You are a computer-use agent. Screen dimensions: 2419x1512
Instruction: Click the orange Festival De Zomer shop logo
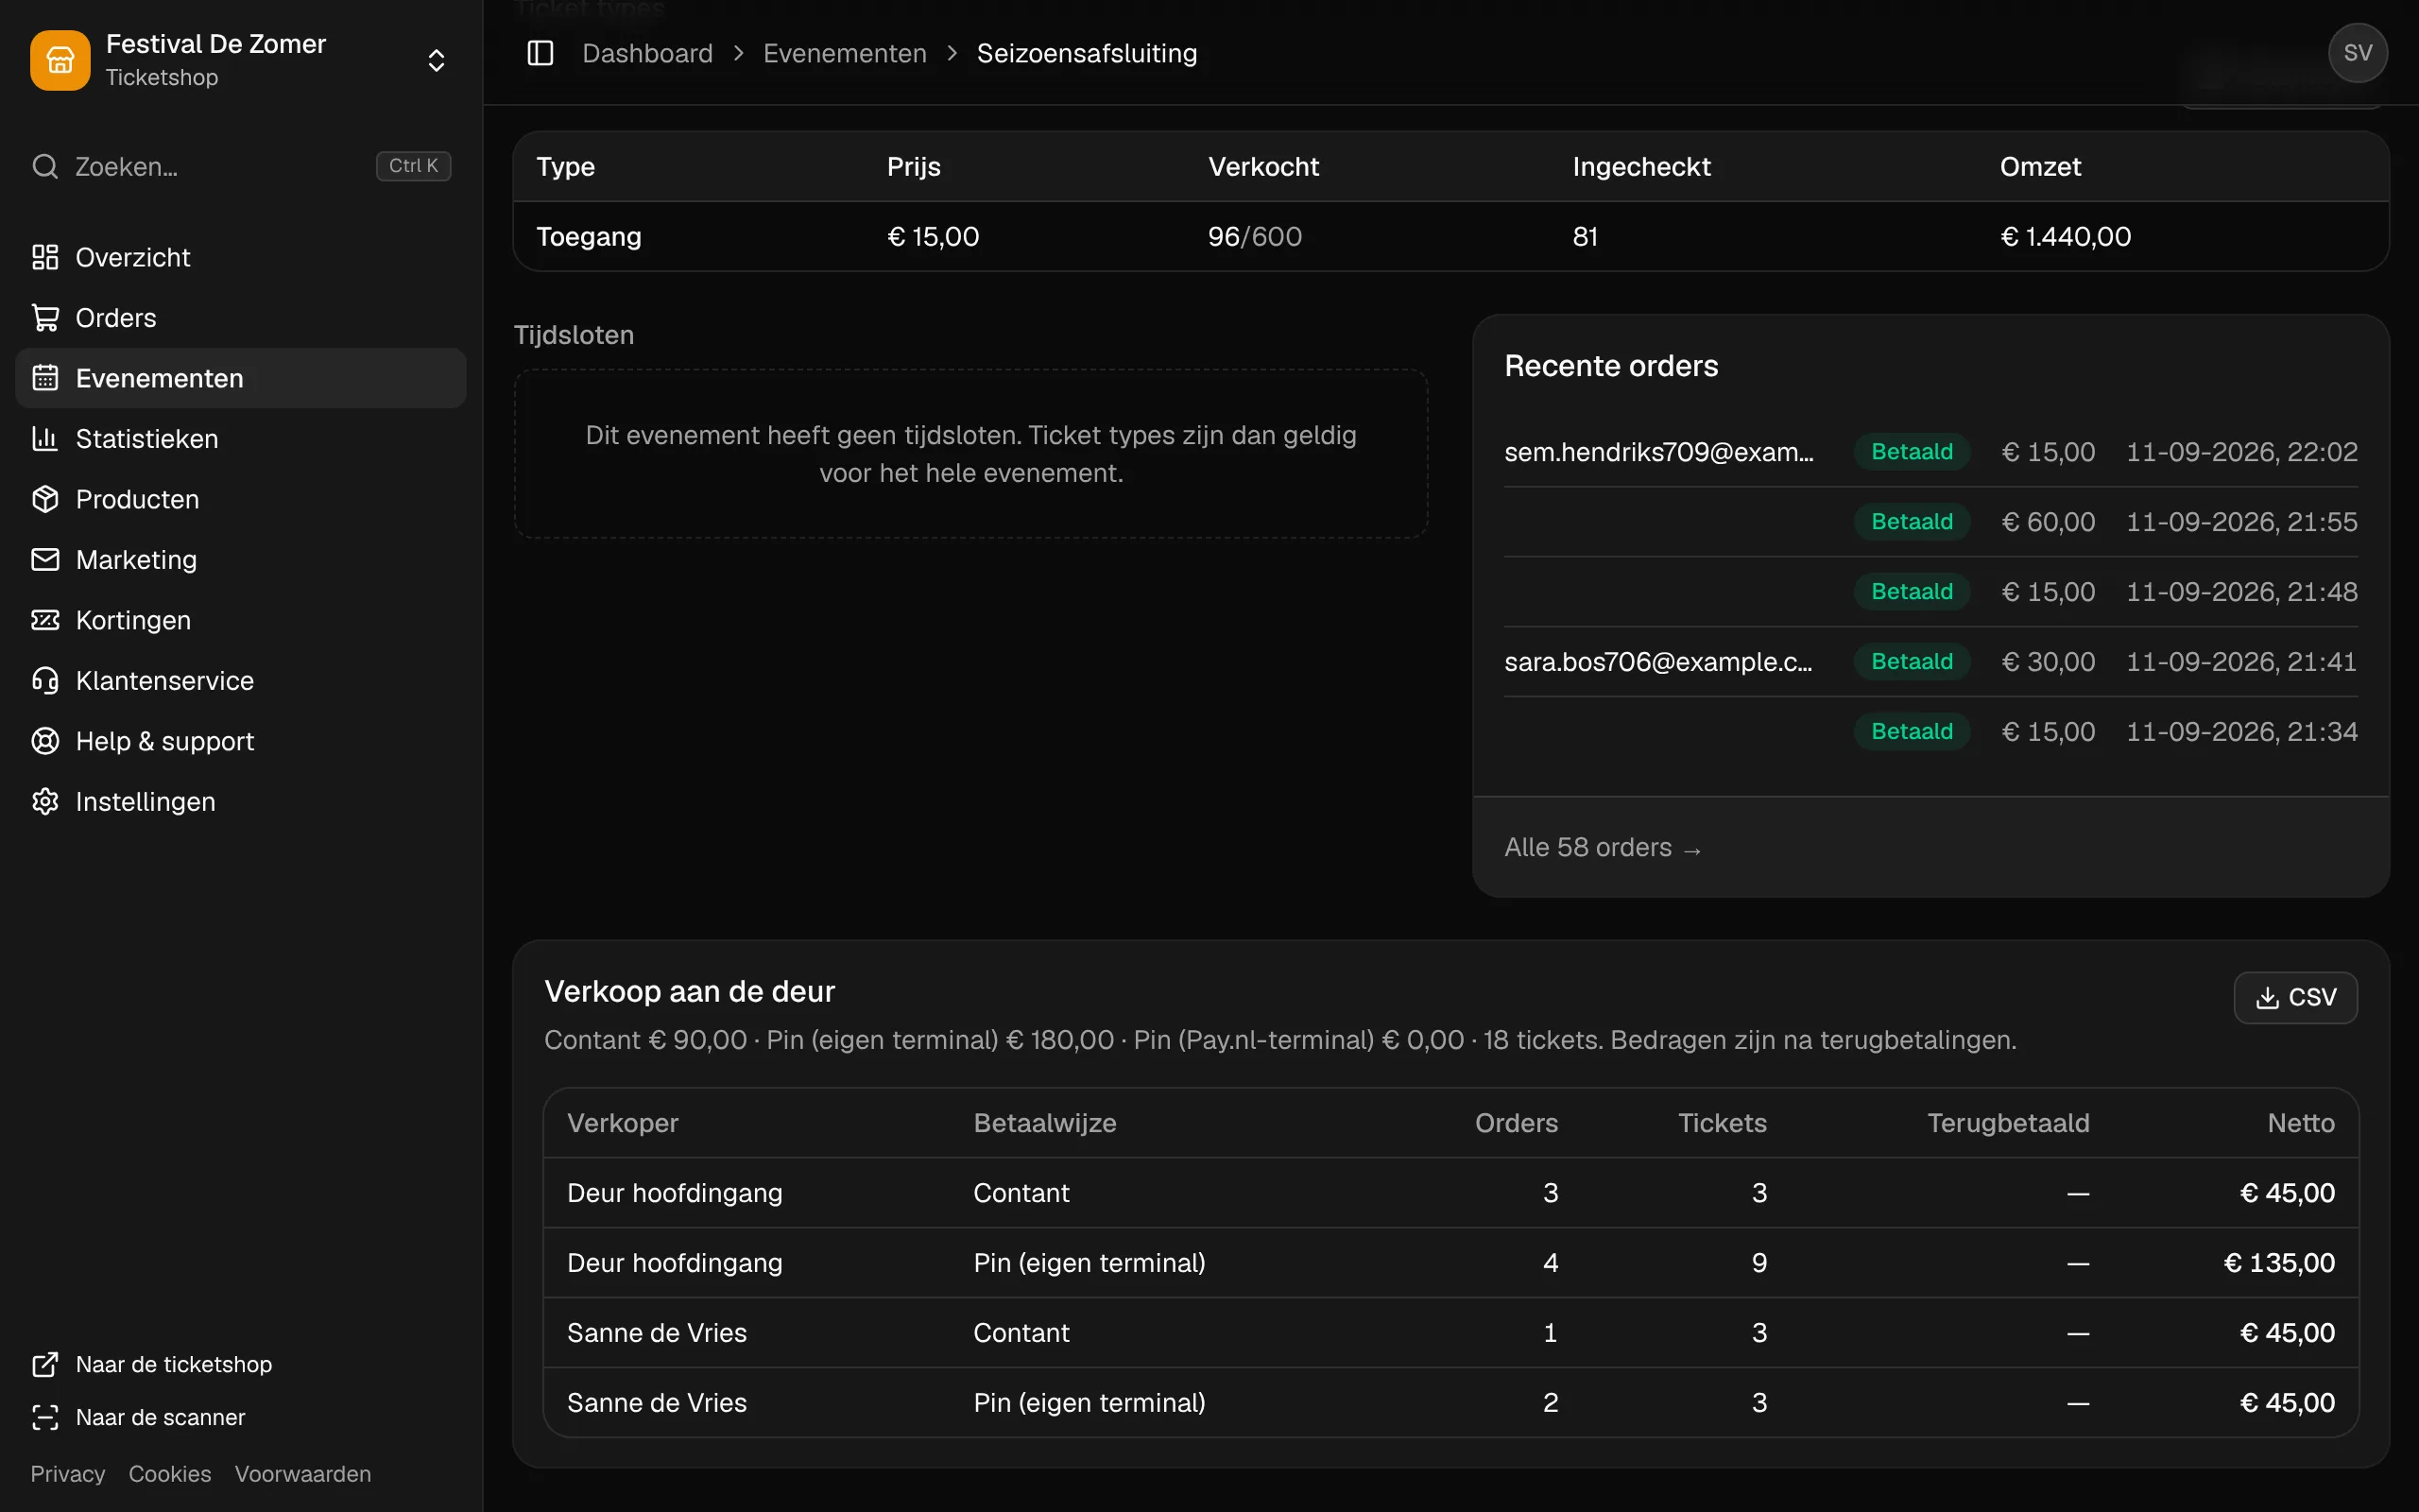(x=60, y=60)
